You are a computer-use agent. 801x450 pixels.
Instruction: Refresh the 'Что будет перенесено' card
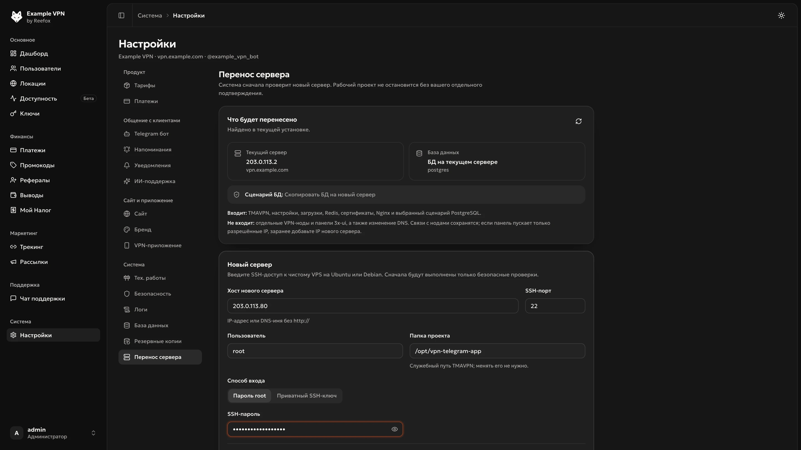[578, 121]
